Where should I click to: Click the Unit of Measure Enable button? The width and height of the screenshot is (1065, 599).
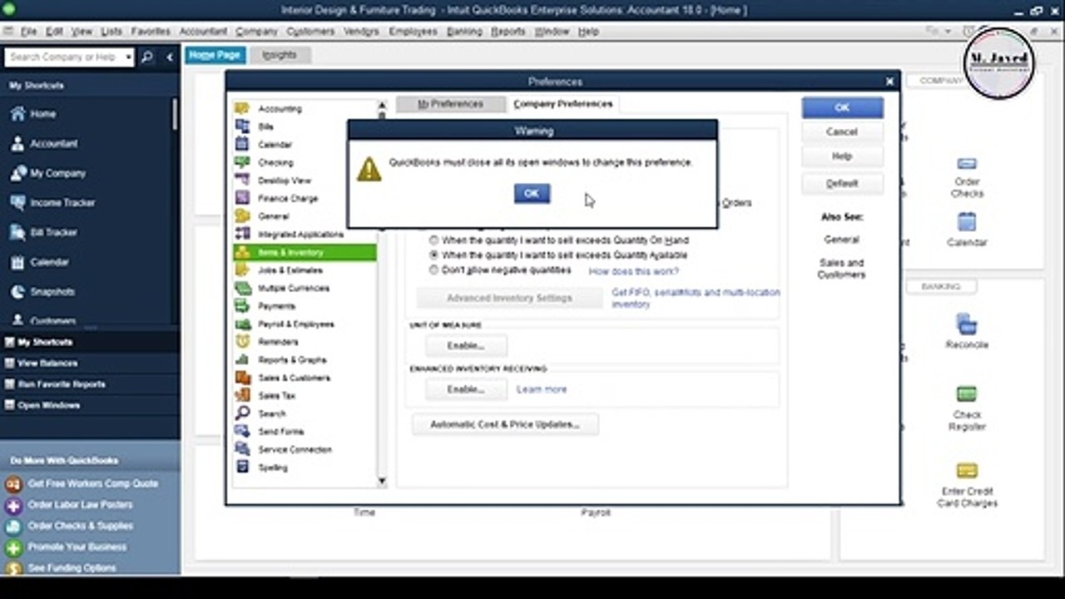[466, 345]
